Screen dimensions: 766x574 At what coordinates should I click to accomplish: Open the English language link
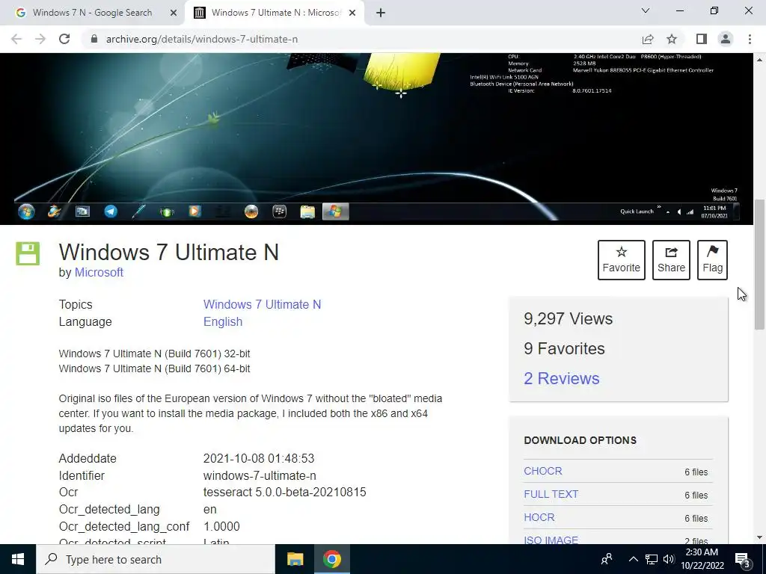point(223,321)
